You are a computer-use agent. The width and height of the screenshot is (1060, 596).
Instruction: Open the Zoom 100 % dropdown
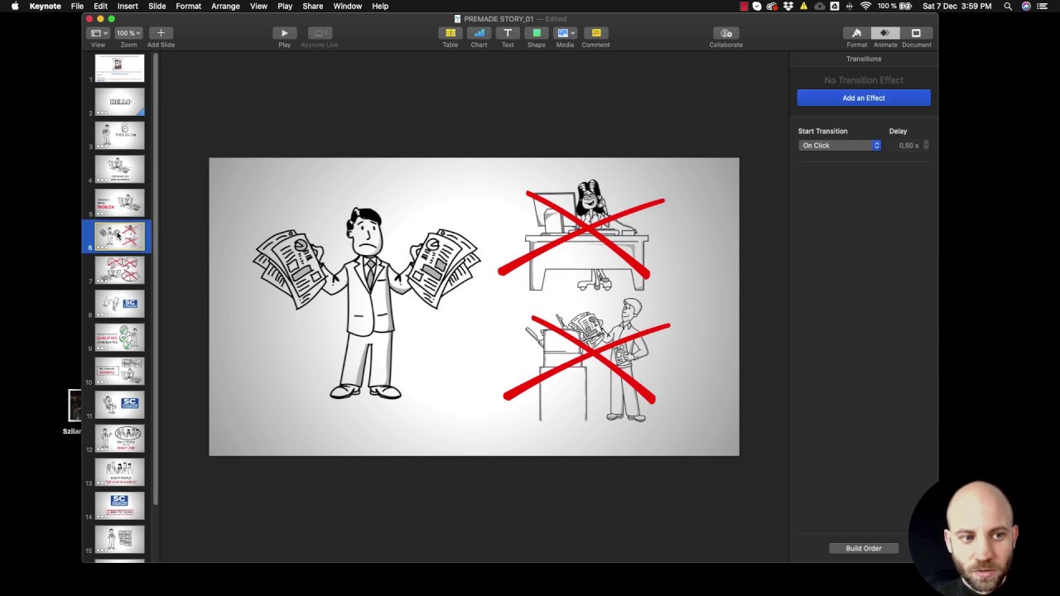click(128, 33)
